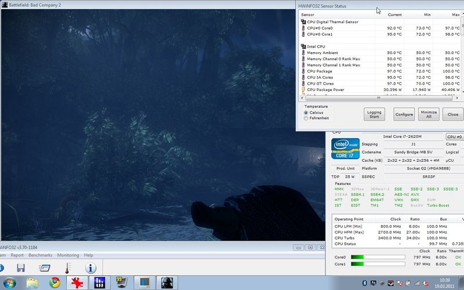Viewport: 464px width, 290px height.
Task: Select the CPU IA Cores sensor row
Action: [380, 77]
